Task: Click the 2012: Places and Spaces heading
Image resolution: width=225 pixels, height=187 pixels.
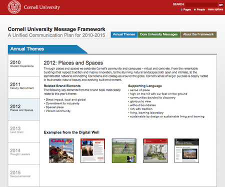Action: [x=73, y=63]
